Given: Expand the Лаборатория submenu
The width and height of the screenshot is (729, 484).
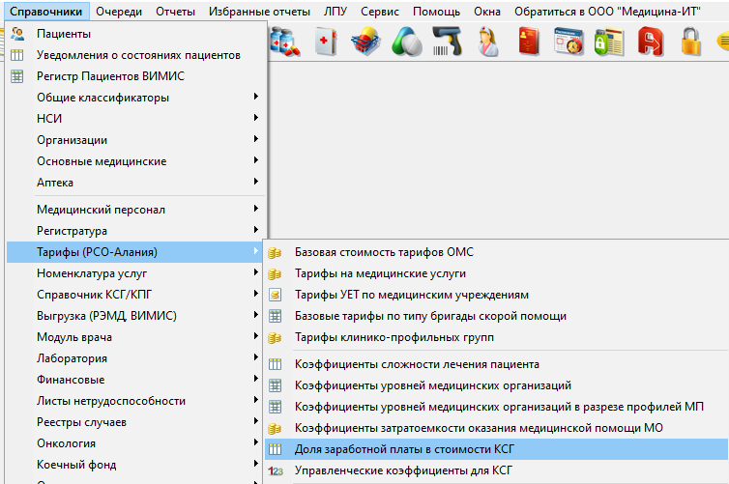Looking at the screenshot, I should point(72,358).
